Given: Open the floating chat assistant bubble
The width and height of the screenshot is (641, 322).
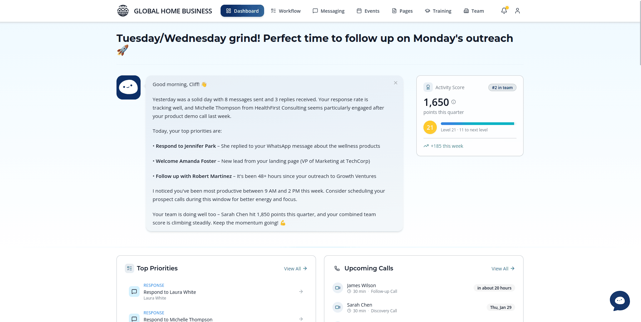Looking at the screenshot, I should (x=620, y=300).
